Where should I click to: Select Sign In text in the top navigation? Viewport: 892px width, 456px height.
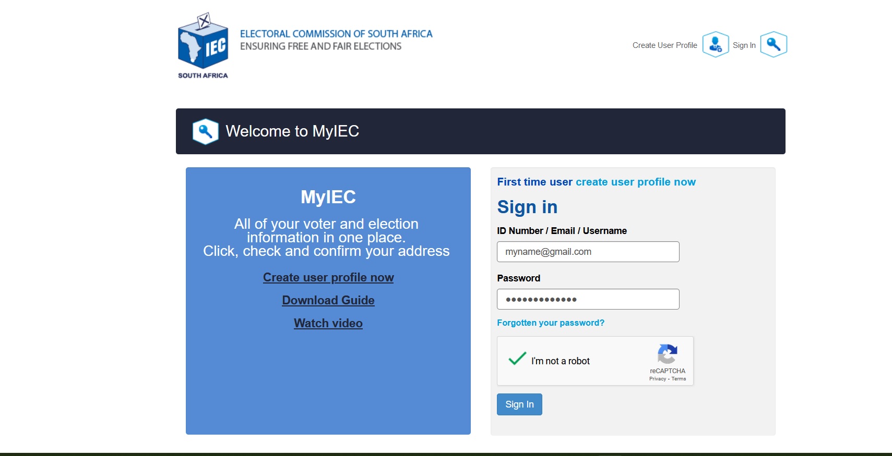click(x=744, y=45)
